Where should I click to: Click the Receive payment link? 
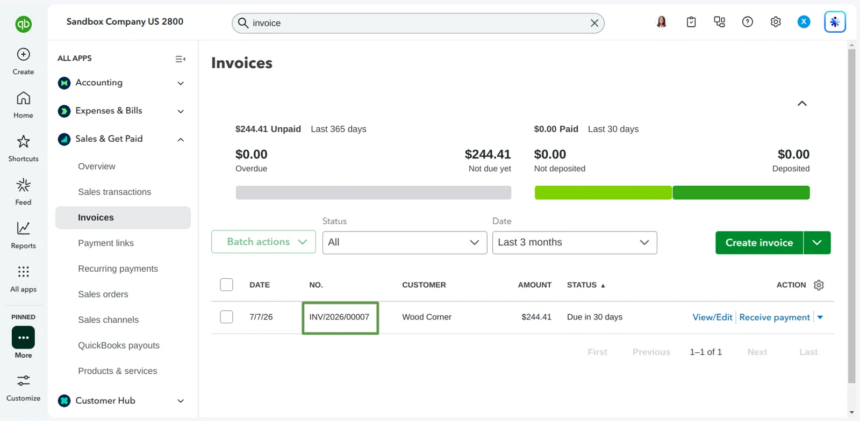click(775, 317)
